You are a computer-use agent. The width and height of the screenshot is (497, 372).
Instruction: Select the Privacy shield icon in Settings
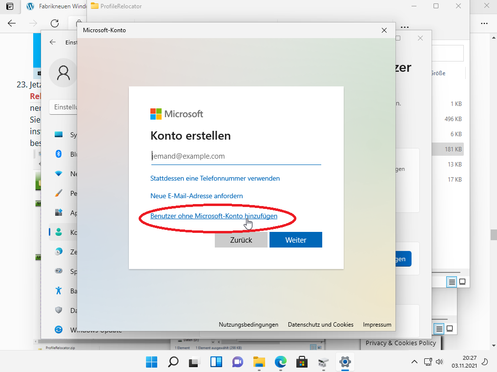(x=59, y=310)
